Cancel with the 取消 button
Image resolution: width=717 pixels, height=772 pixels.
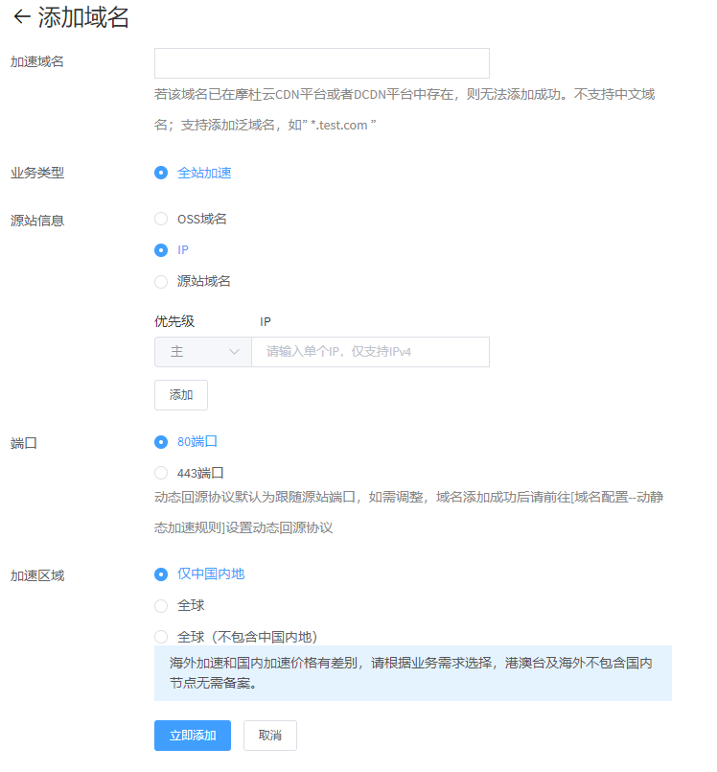[269, 736]
